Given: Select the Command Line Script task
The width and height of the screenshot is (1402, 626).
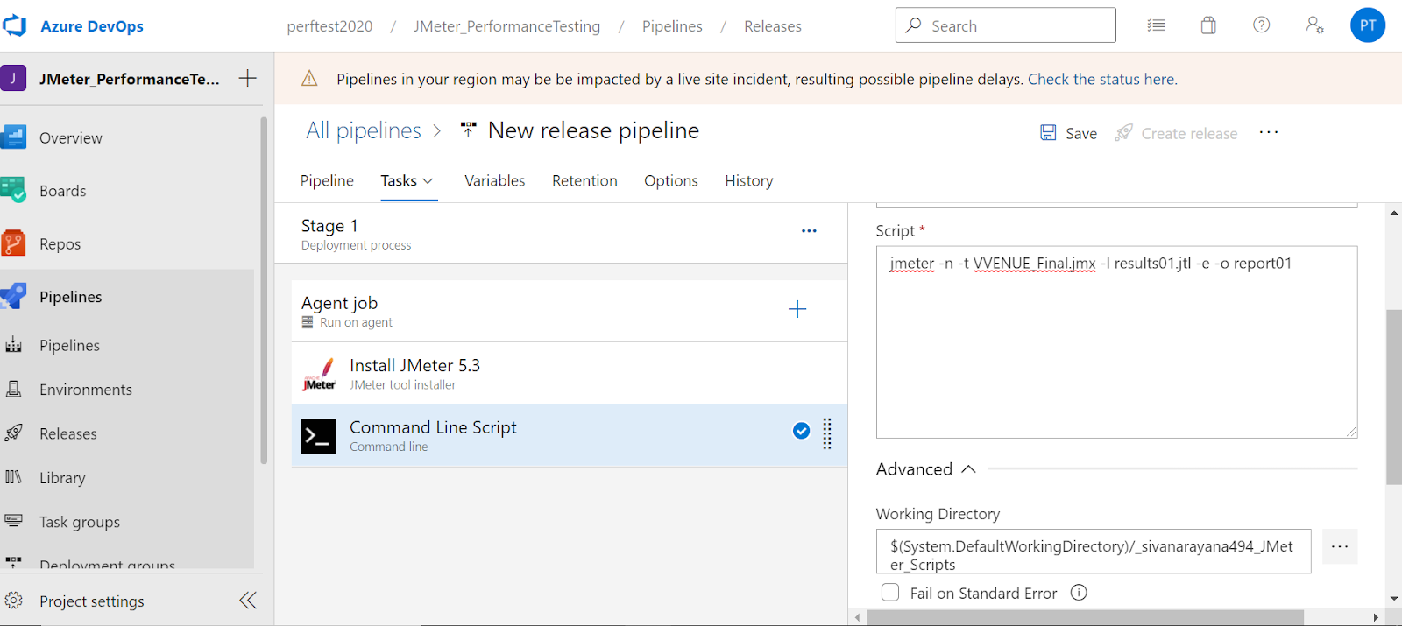Looking at the screenshot, I should click(570, 435).
